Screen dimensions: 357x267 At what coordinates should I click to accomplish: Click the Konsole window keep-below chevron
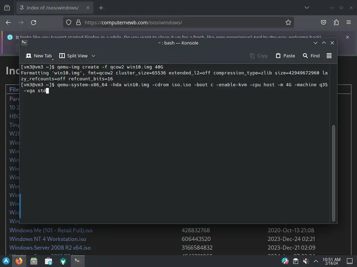315,43
